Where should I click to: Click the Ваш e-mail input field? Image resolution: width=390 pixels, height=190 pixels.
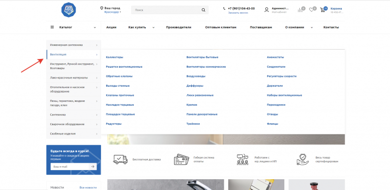pyautogui.click(x=70, y=167)
